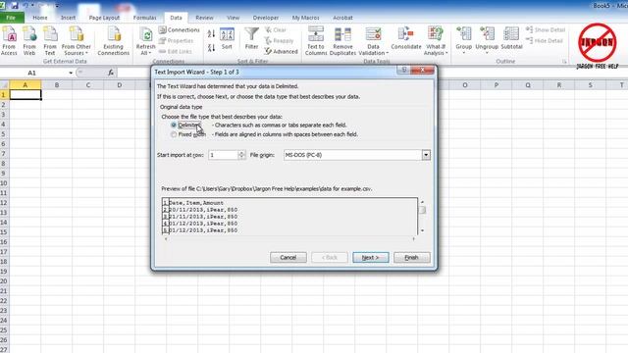Click Show Detail in Outline group

(x=546, y=30)
